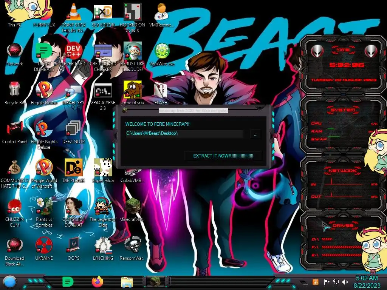The height and width of the screenshot is (290, 387).
Task: Open the FLASH ! desktop shortcut
Action: [x=162, y=93]
